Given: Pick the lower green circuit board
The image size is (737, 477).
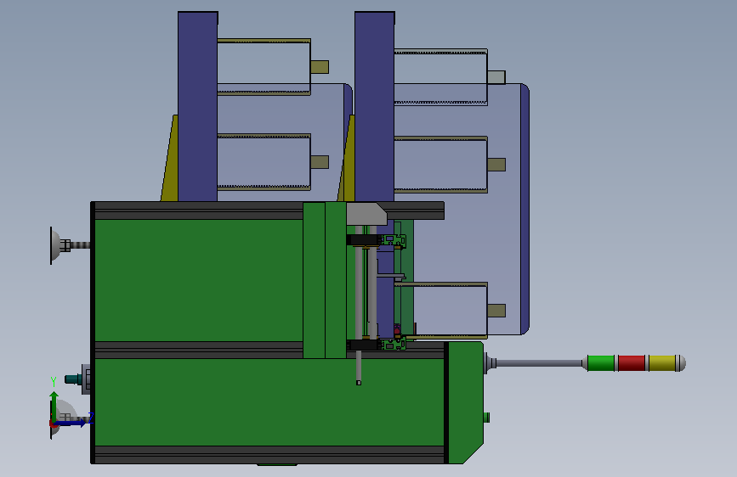Looking at the screenshot, I should pos(394,344).
